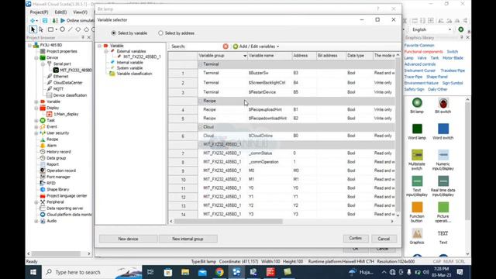Viewport: 496px width, 279px height.
Task: Select MIT_FX232_485BD_1 under External variables
Action: pyautogui.click(x=142, y=57)
